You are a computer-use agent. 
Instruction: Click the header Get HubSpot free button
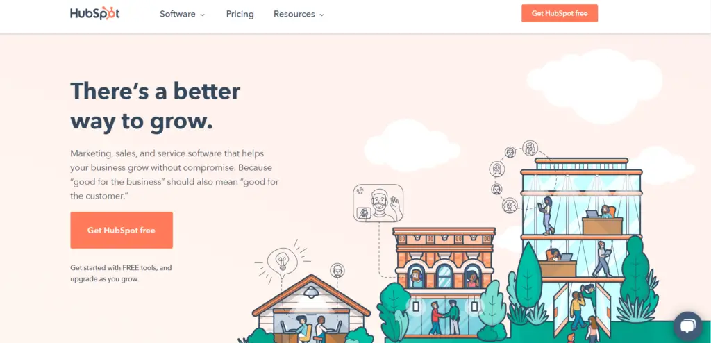coord(560,13)
